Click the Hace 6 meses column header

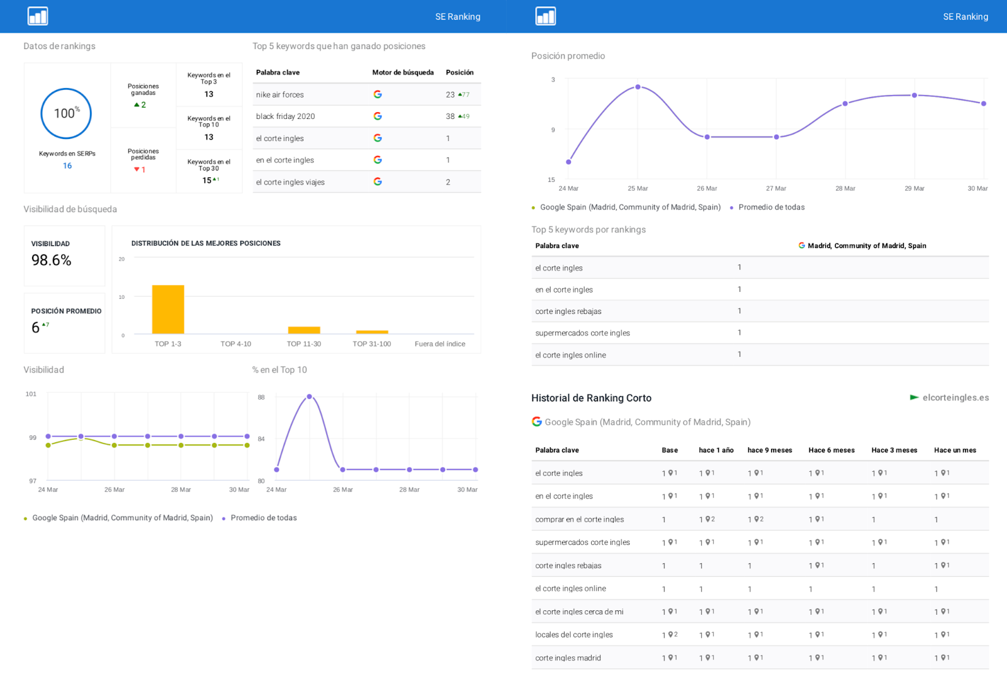831,450
